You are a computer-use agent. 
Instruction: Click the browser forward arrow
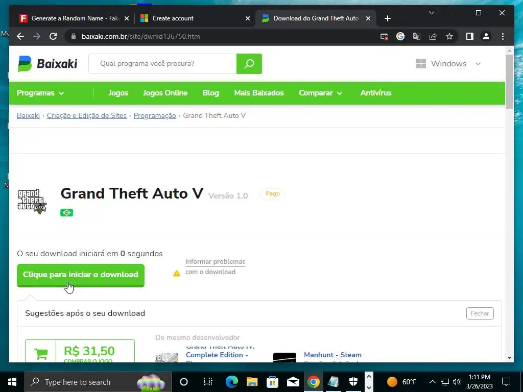(37, 36)
